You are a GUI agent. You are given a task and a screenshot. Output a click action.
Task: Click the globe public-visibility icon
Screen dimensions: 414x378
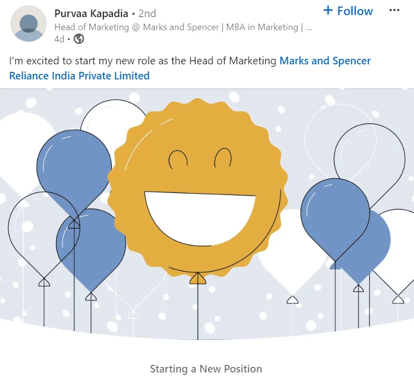pyautogui.click(x=79, y=39)
